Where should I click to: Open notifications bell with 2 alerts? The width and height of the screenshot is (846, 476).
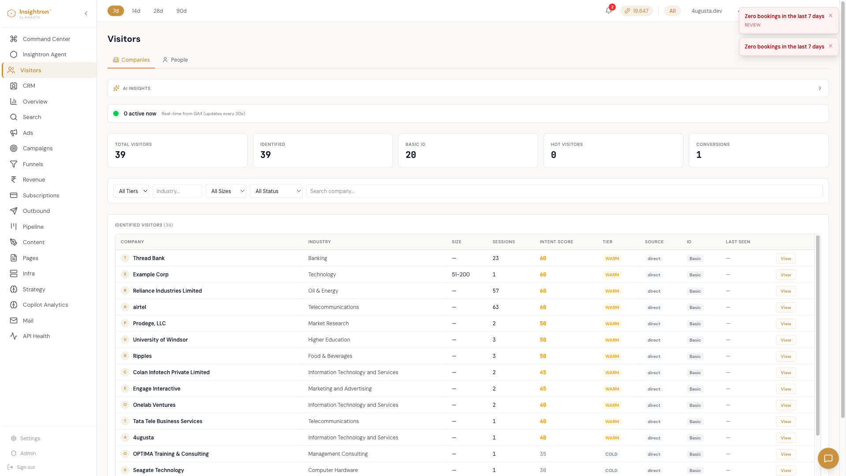609,11
